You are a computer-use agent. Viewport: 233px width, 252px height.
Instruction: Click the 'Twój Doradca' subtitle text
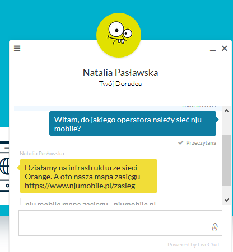point(120,84)
